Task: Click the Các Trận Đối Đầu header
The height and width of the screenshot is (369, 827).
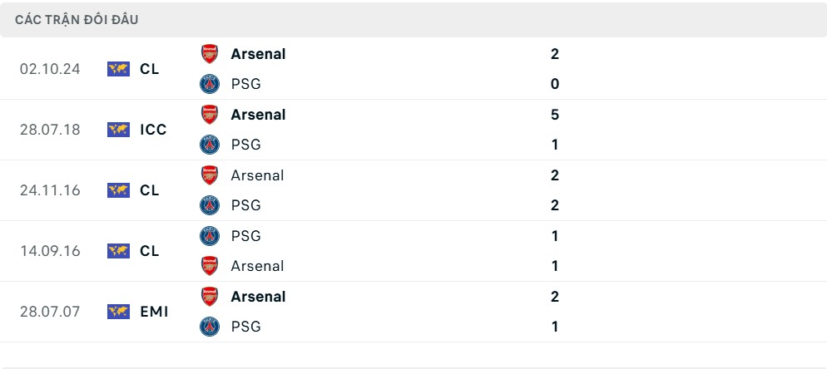Action: [x=77, y=20]
